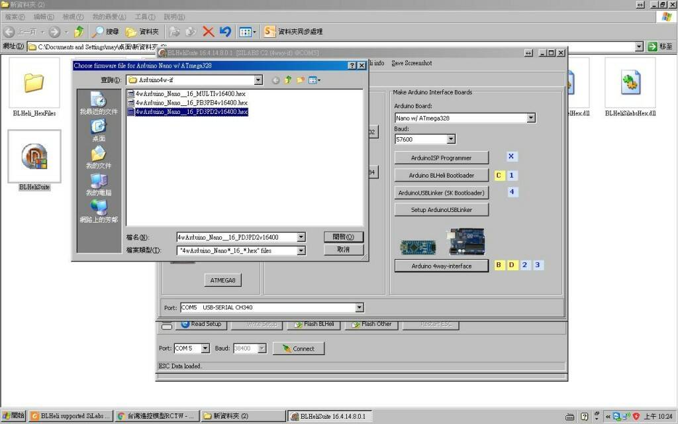The height and width of the screenshot is (424, 678).
Task: Click the blue 1 marker
Action: coord(512,175)
